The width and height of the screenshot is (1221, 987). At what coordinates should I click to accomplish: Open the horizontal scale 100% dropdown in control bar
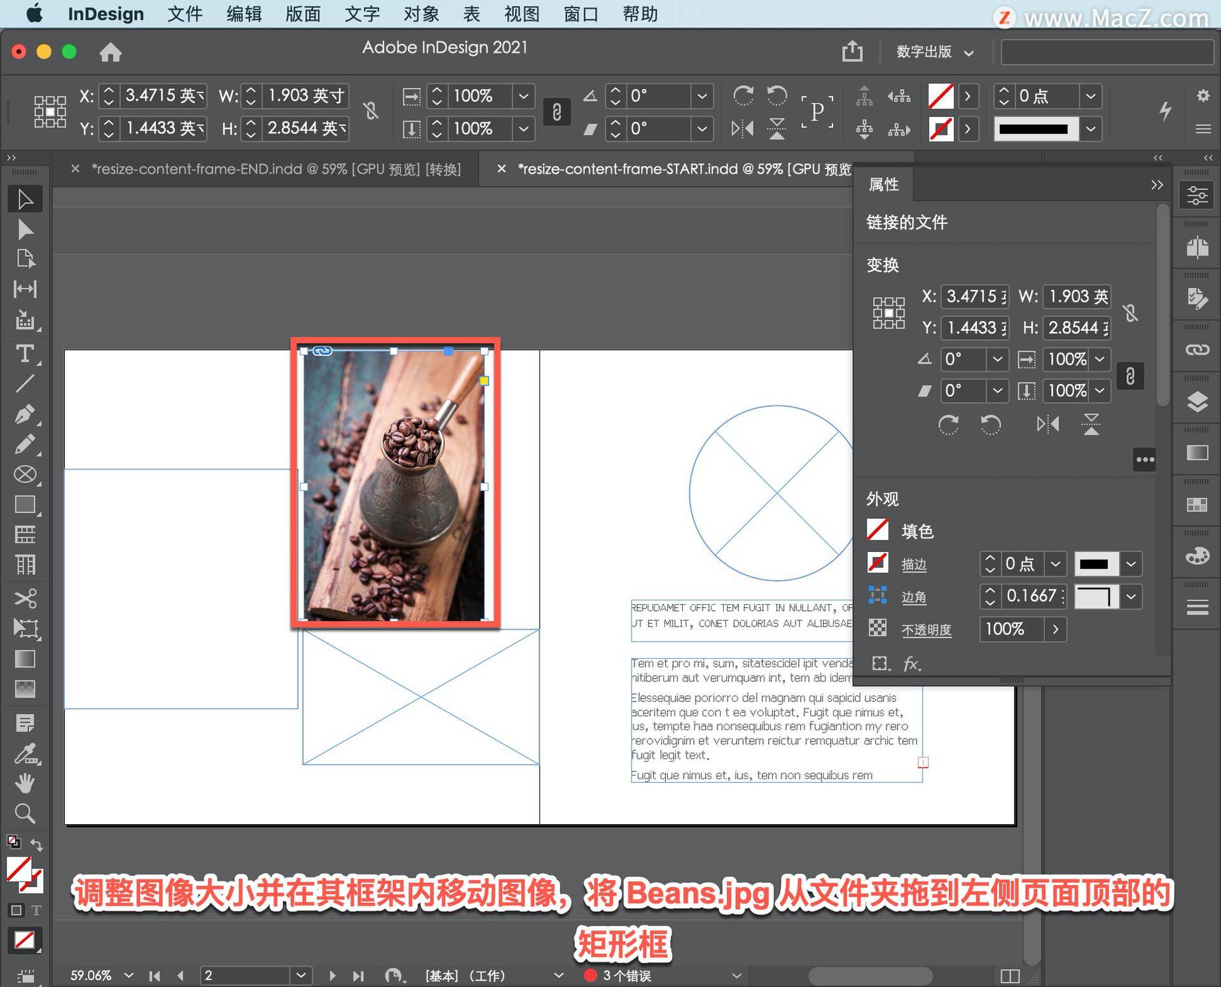[523, 95]
